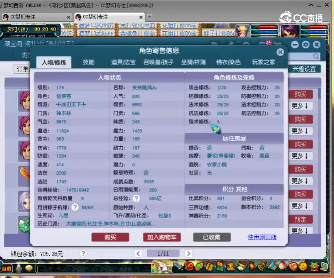Click 购买 button in character info dialog
This screenshot has width=334, height=278.
(x=110, y=237)
